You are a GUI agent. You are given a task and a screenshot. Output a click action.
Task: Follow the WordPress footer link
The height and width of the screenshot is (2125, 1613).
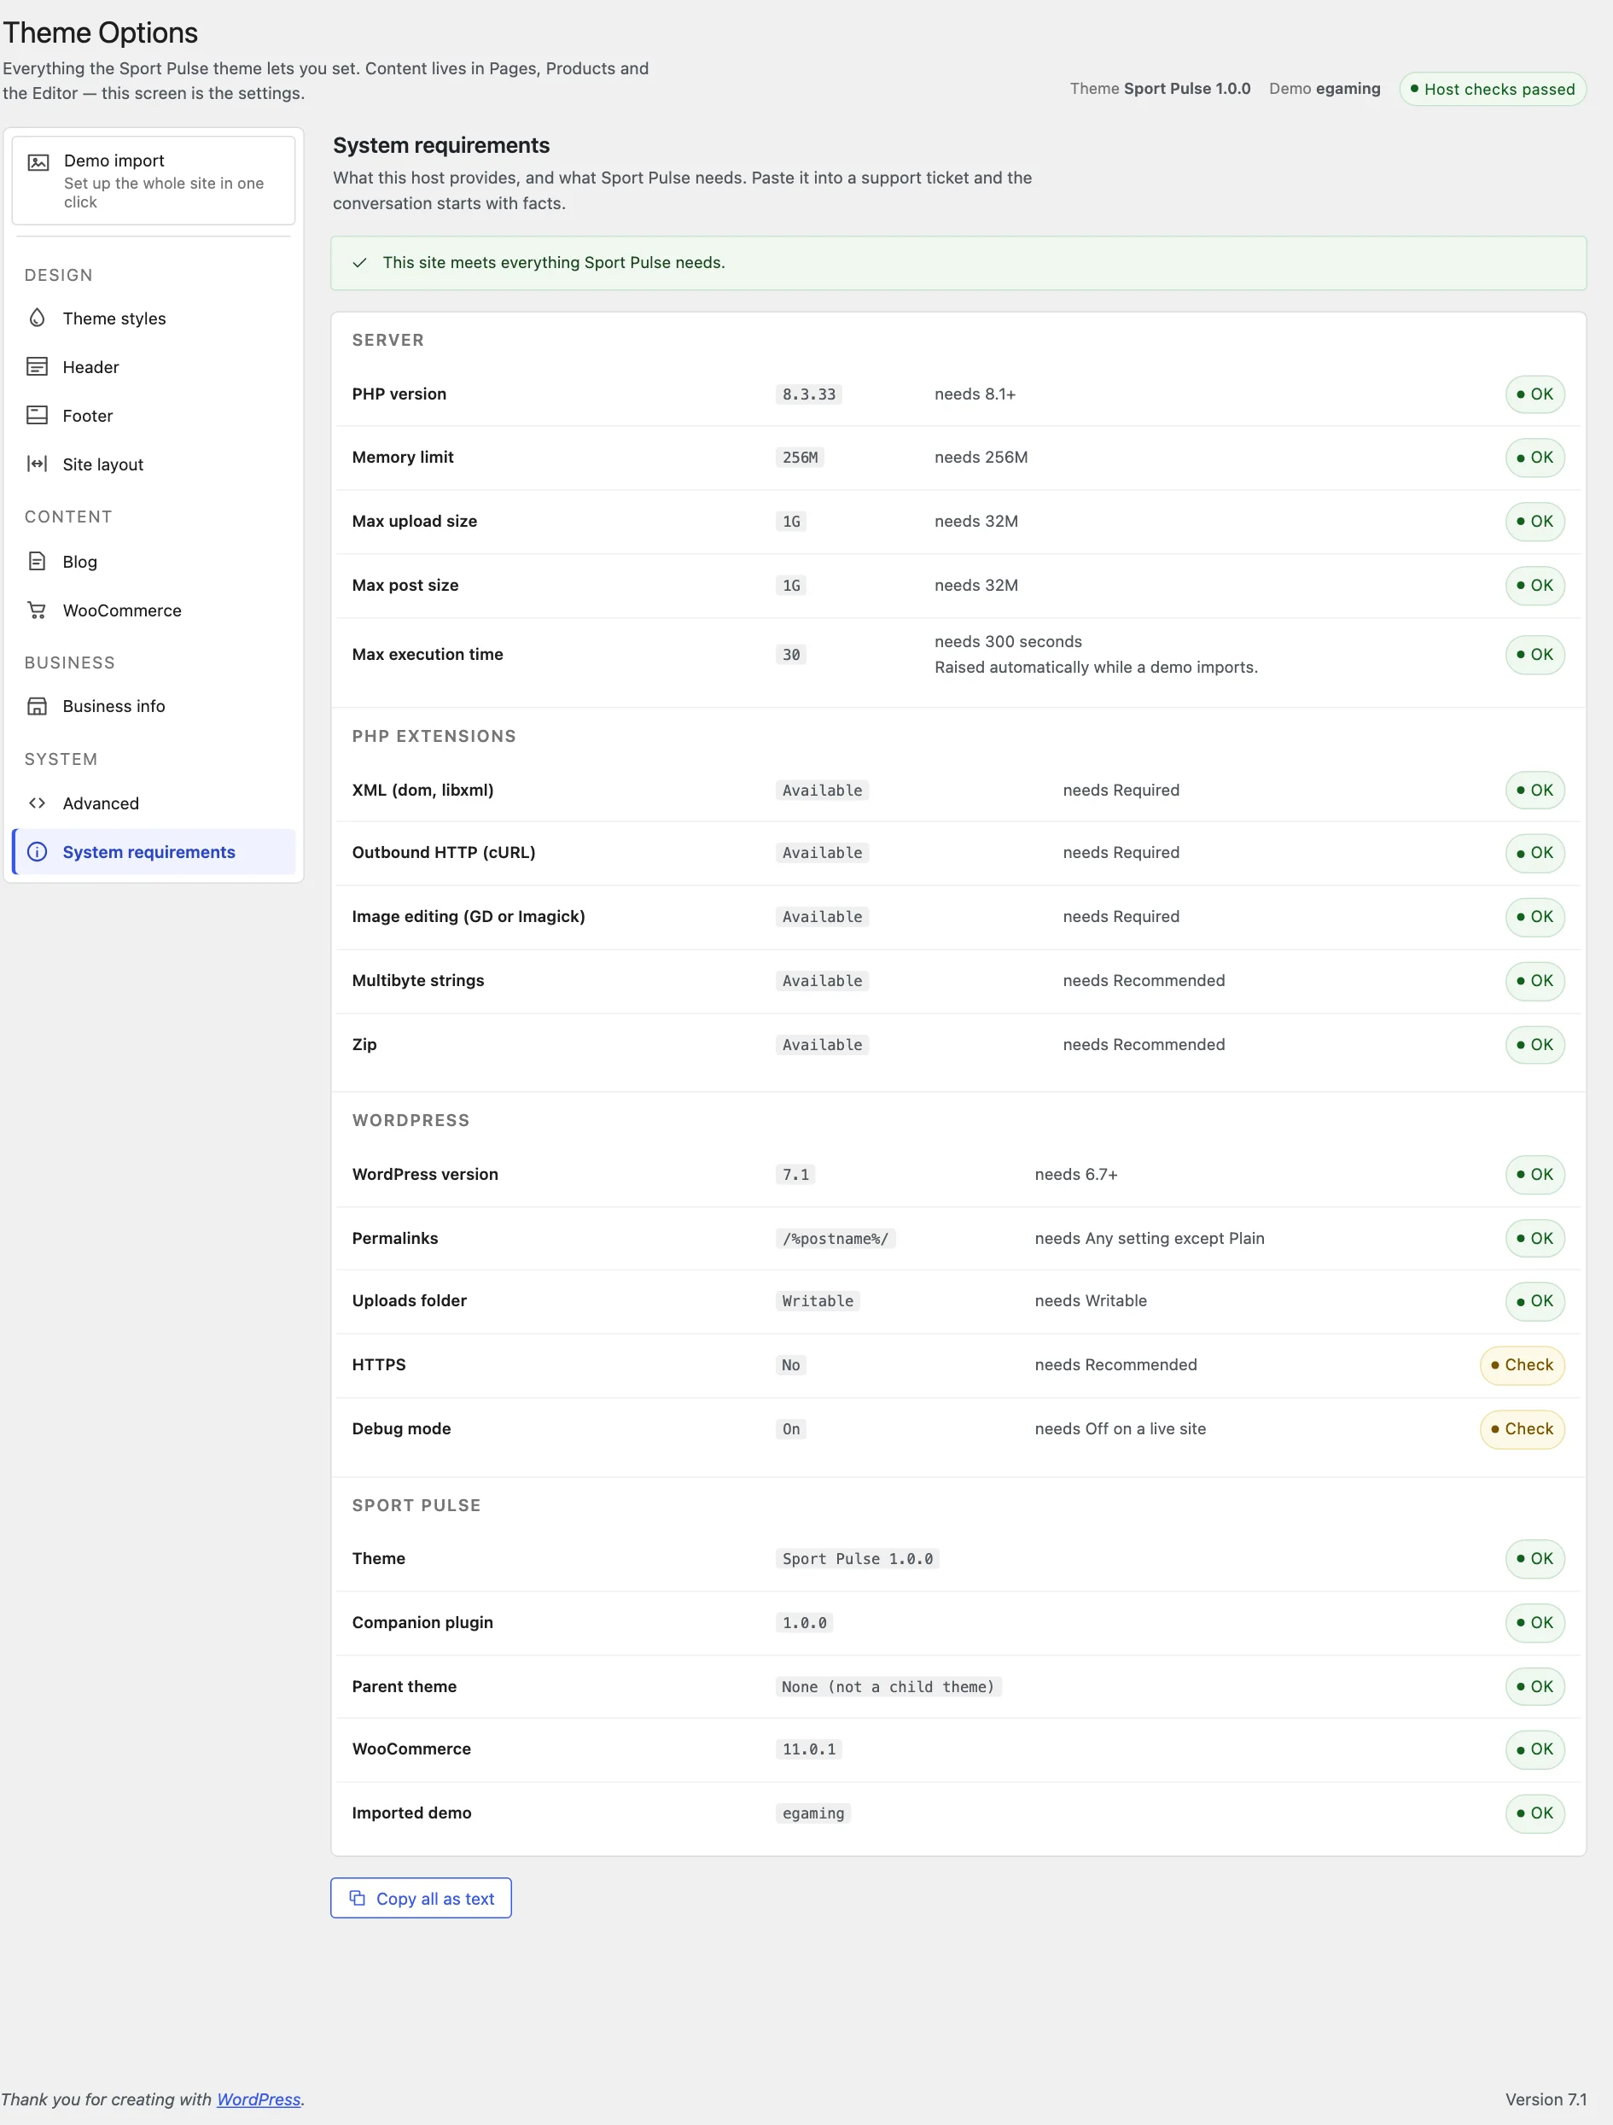coord(259,2099)
